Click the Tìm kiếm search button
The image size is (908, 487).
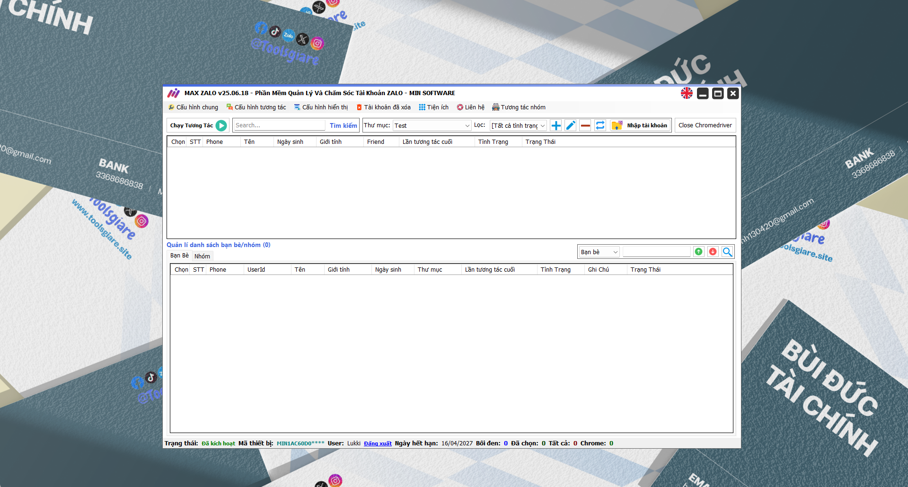[x=344, y=125]
